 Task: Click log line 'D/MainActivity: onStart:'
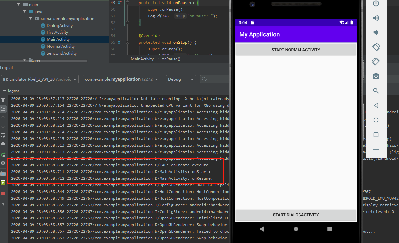point(111,172)
